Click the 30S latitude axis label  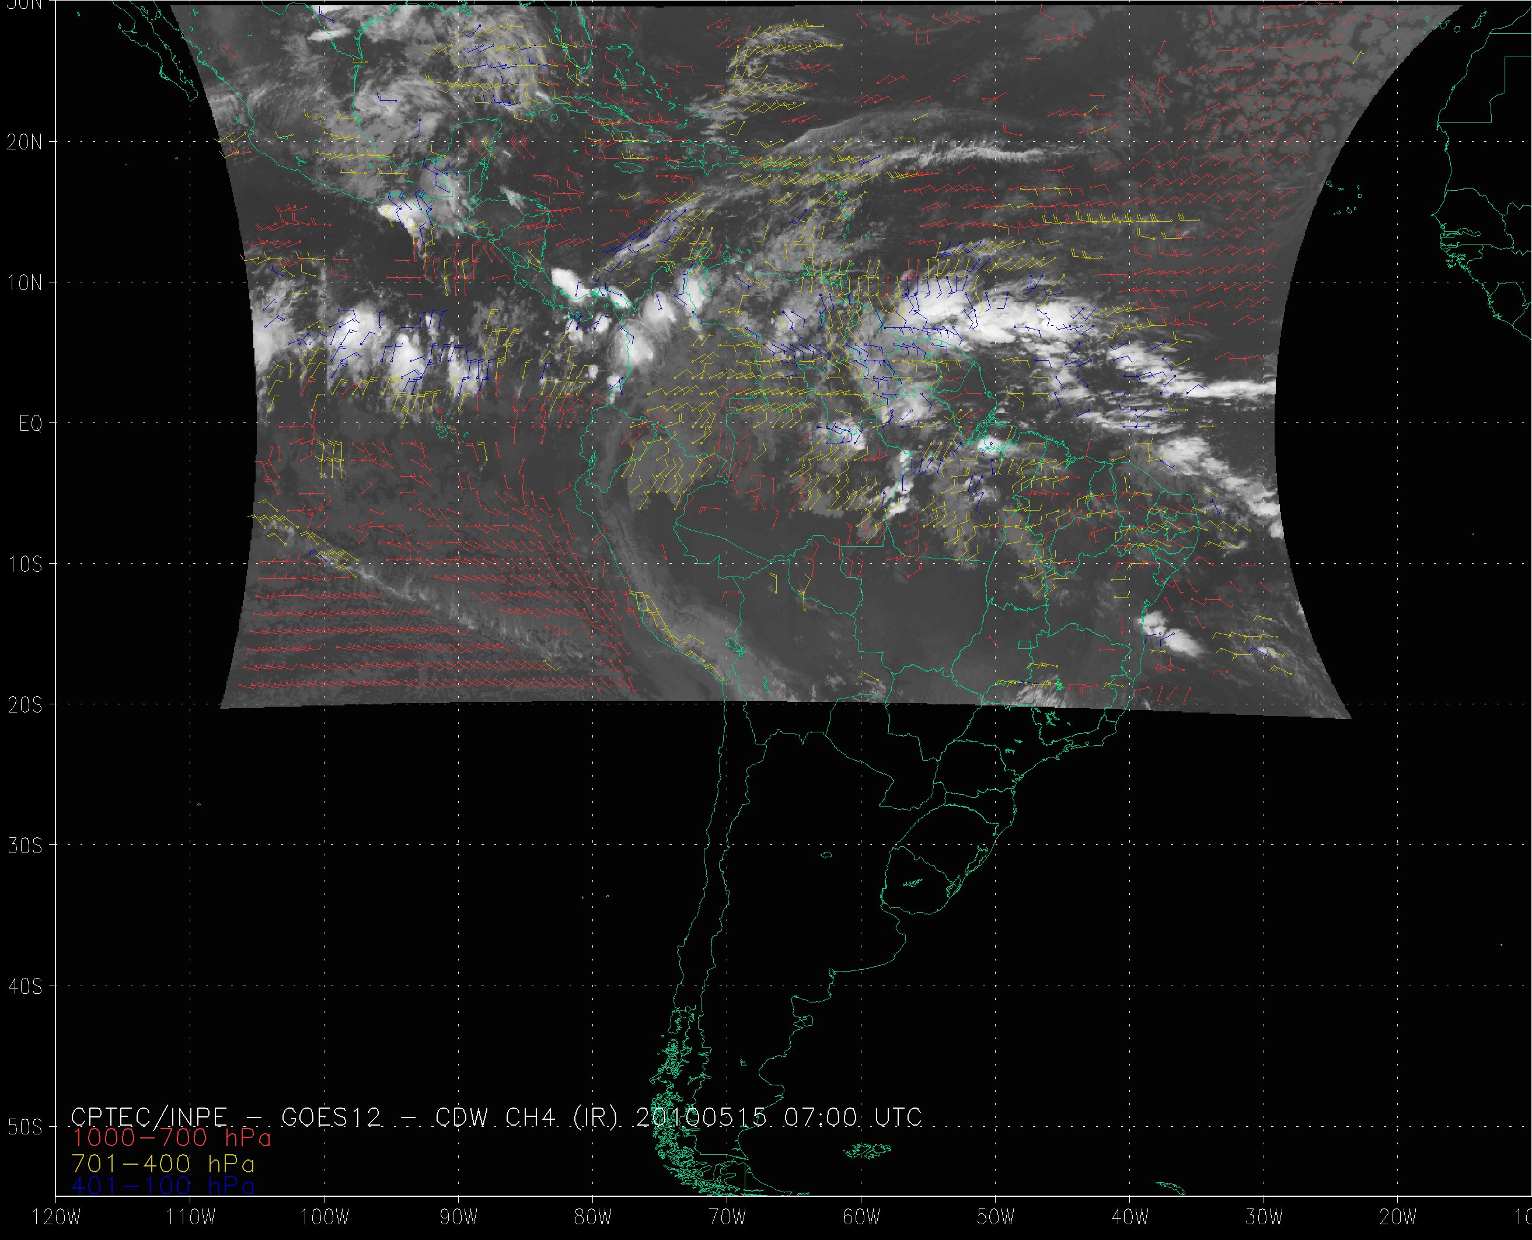(25, 846)
